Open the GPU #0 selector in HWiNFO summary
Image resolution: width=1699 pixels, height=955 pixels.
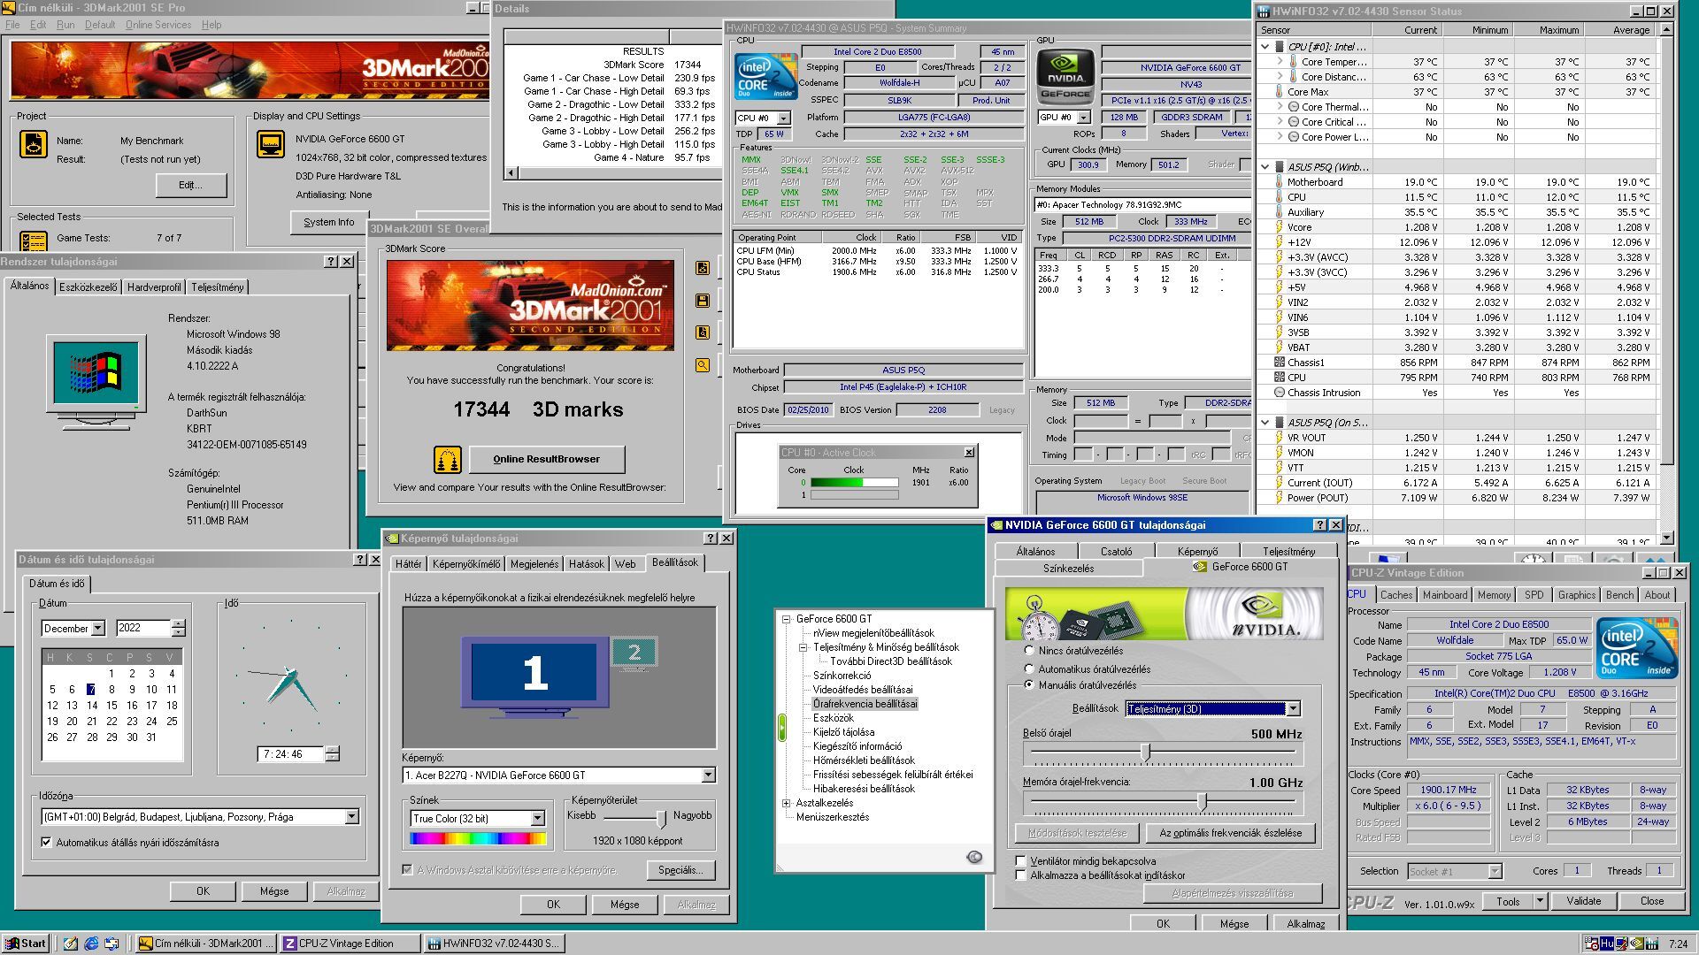(1083, 117)
